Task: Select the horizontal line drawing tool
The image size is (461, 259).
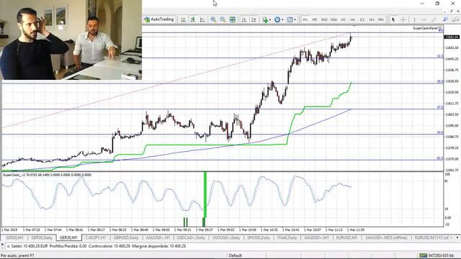Action: coord(424,19)
